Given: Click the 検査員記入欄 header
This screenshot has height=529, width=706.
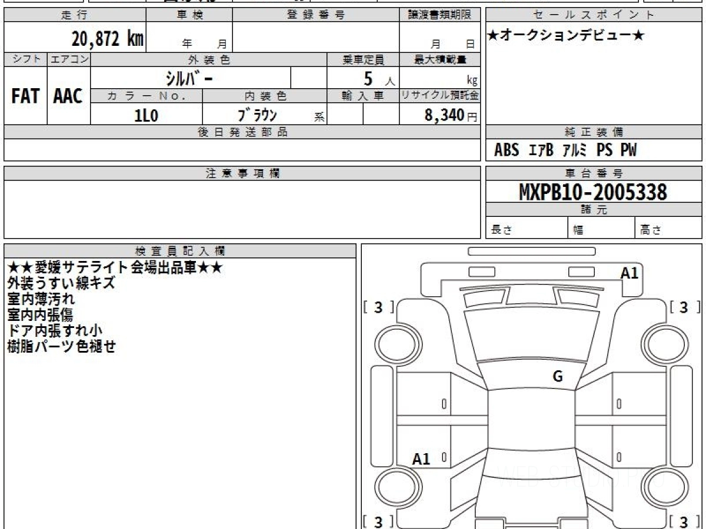Looking at the screenshot, I should (x=180, y=251).
